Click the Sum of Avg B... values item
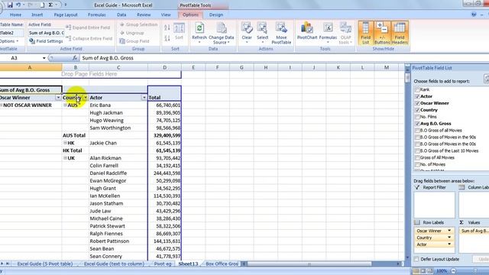489x275 pixels. click(474, 231)
